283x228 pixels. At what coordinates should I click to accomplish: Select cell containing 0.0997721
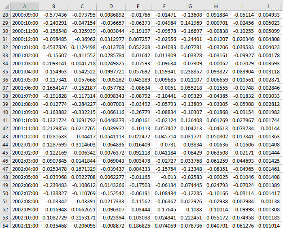[x=111, y=71]
